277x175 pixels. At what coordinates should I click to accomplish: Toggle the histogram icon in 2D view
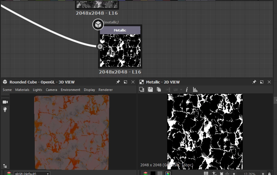click(195, 90)
